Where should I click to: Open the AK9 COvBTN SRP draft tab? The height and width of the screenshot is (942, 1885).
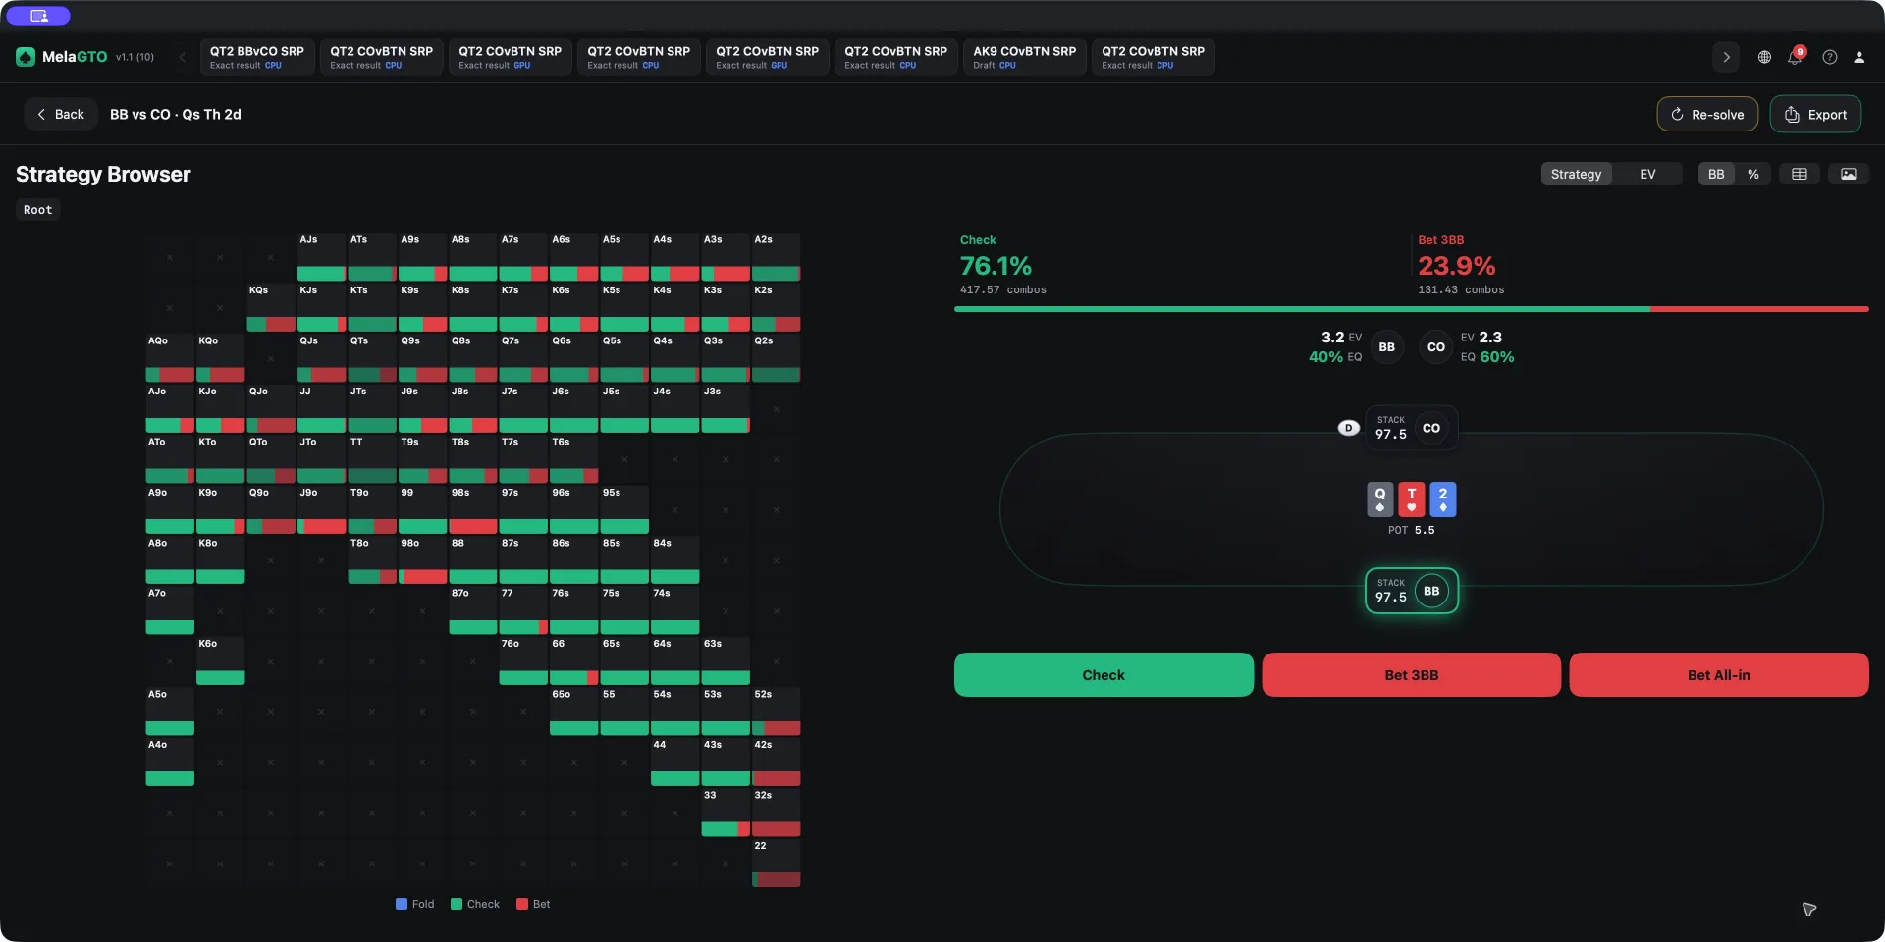pos(1025,57)
